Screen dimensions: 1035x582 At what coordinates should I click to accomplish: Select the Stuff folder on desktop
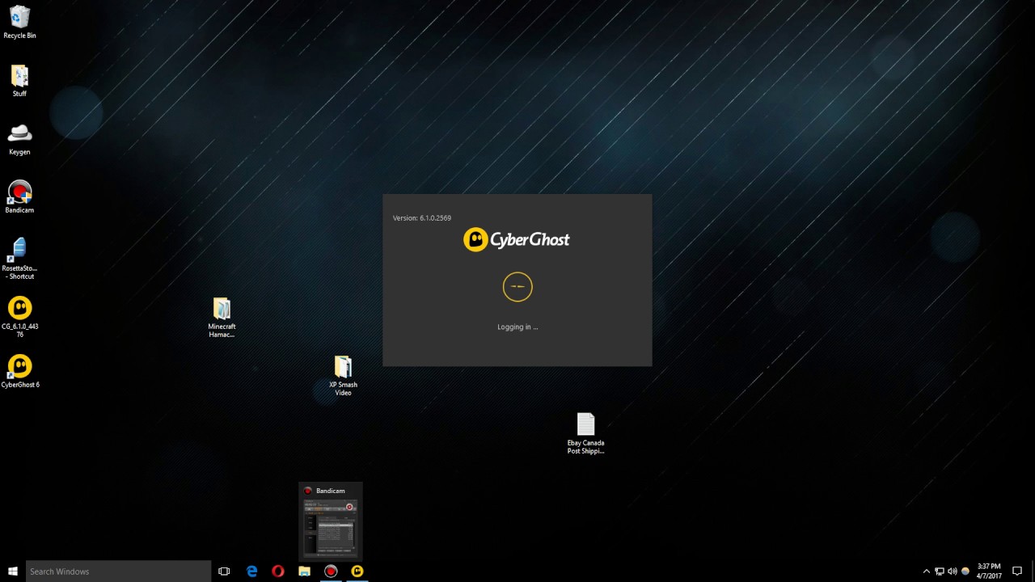(x=19, y=81)
